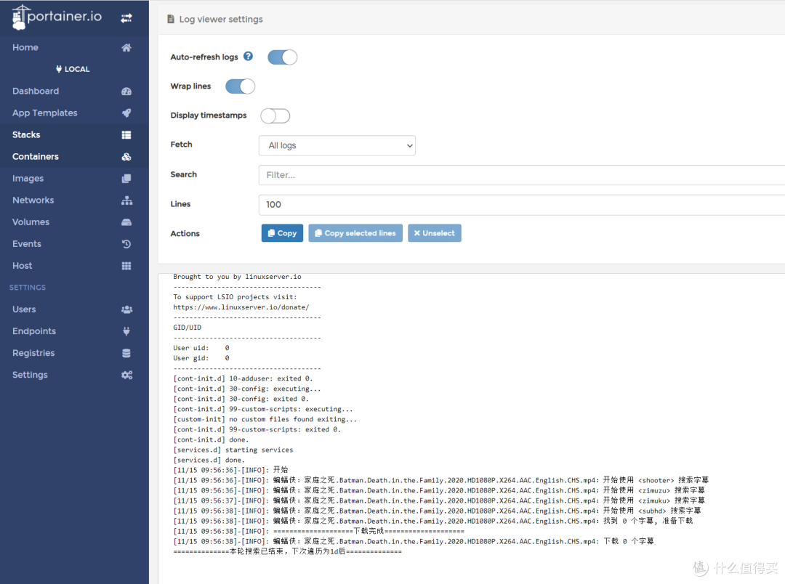The height and width of the screenshot is (584, 785).
Task: Collapse sidebar with the toggle arrows icon
Action: [126, 18]
